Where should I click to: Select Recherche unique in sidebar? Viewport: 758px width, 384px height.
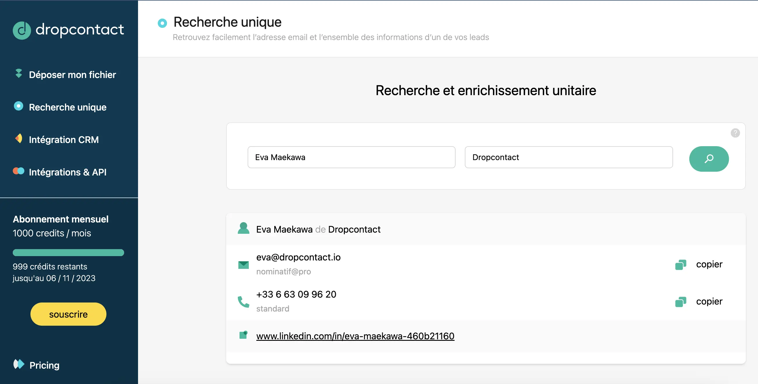[68, 107]
